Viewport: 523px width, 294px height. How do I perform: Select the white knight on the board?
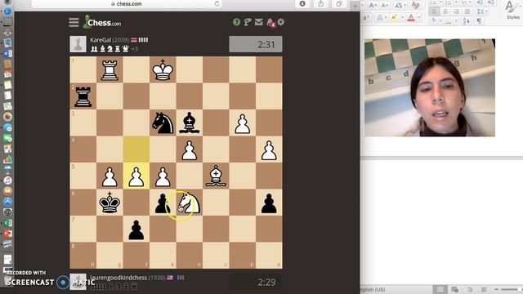point(189,203)
